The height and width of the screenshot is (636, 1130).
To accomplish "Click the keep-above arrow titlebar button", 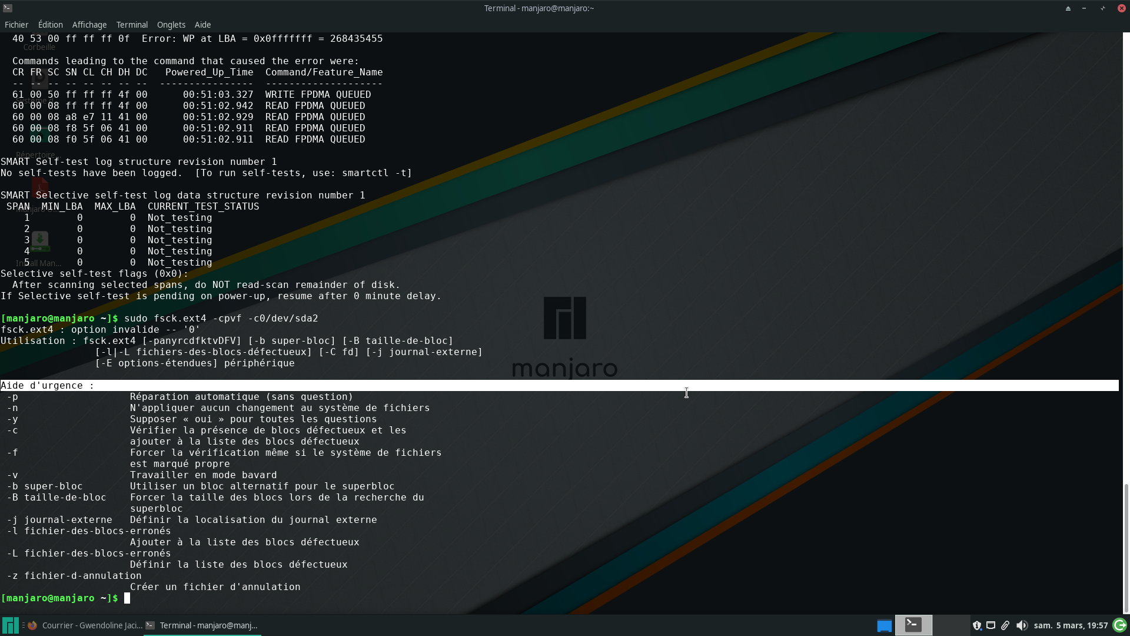I will [x=1068, y=8].
